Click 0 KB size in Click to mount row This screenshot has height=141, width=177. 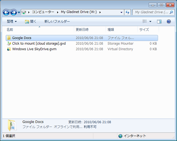pos(153,43)
